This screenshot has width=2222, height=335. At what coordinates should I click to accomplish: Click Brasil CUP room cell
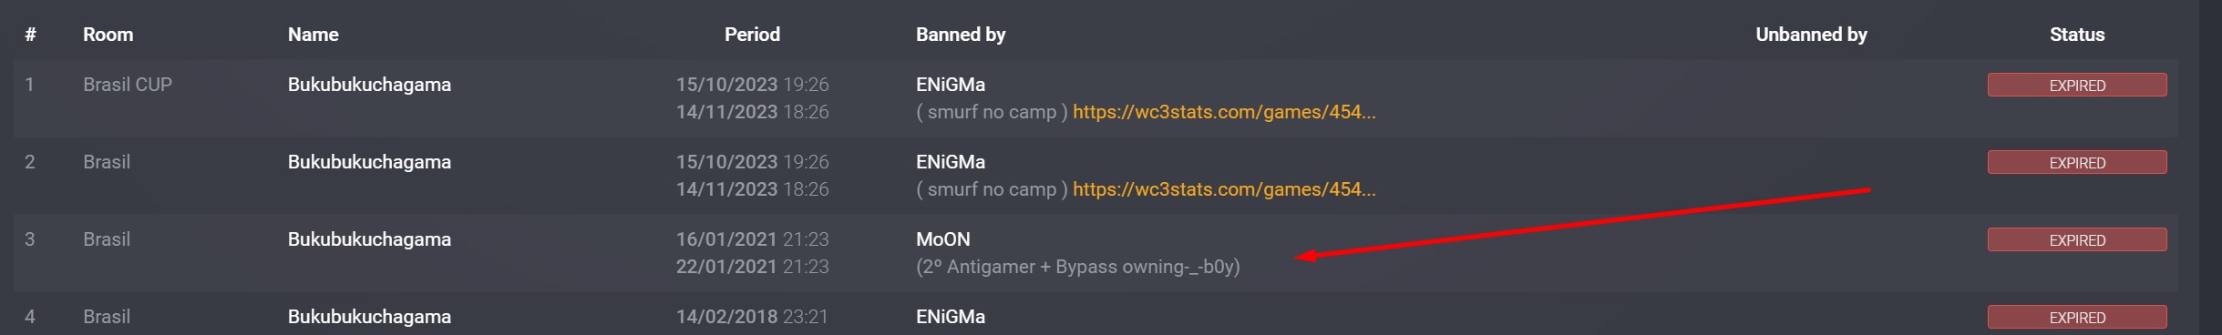point(127,85)
